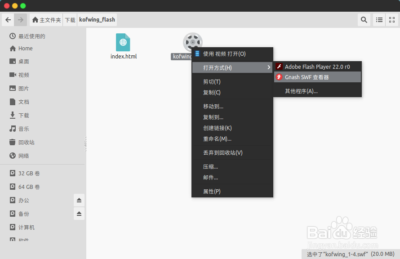Viewport: 400px width, 259px height.
Task: Choose Adobe Flash Player 22.0 r0
Action: 317,66
